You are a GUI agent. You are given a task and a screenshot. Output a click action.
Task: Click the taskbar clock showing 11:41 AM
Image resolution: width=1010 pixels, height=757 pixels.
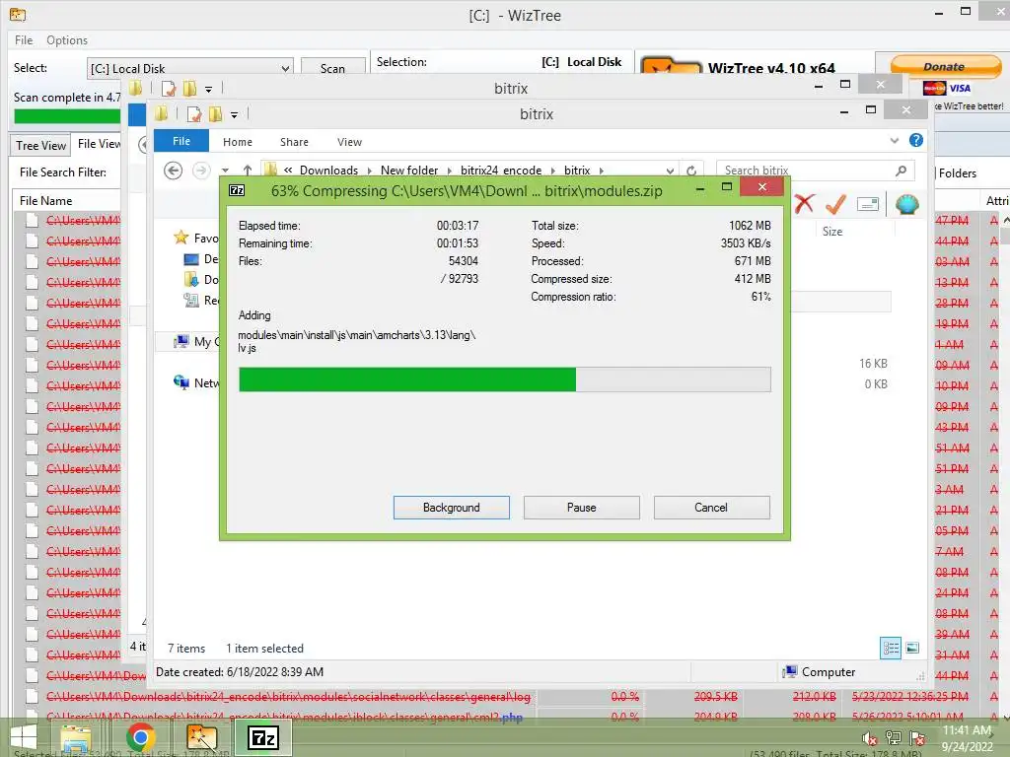click(967, 738)
